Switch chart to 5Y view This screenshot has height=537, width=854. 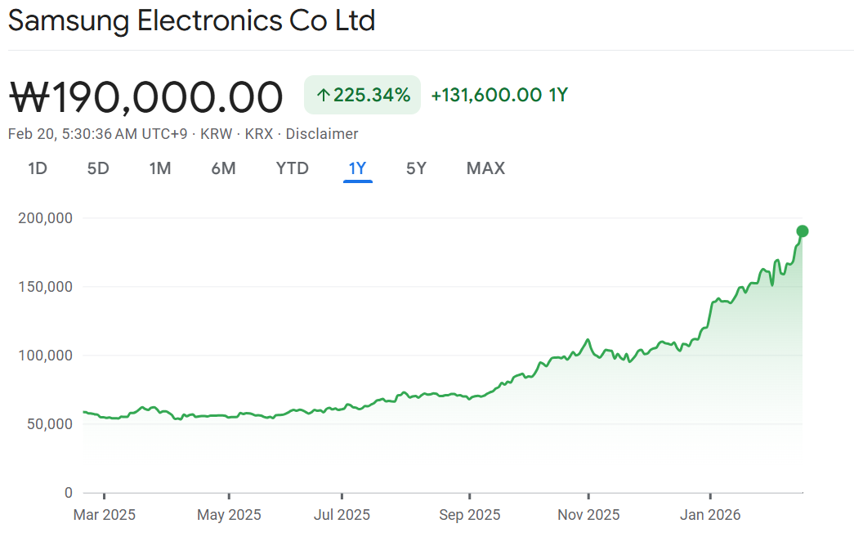pos(416,168)
